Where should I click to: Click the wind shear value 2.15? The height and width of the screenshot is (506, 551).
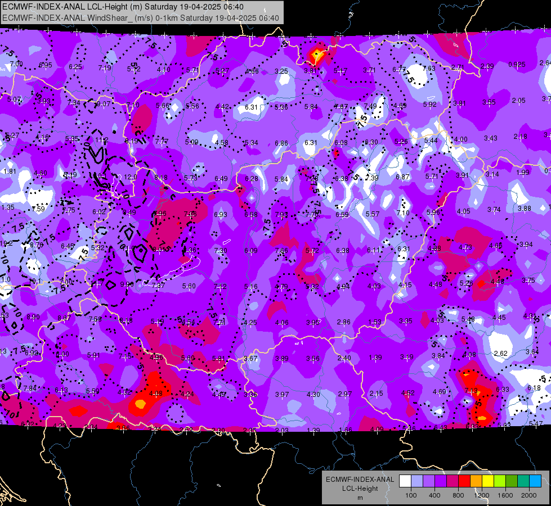[376, 394]
